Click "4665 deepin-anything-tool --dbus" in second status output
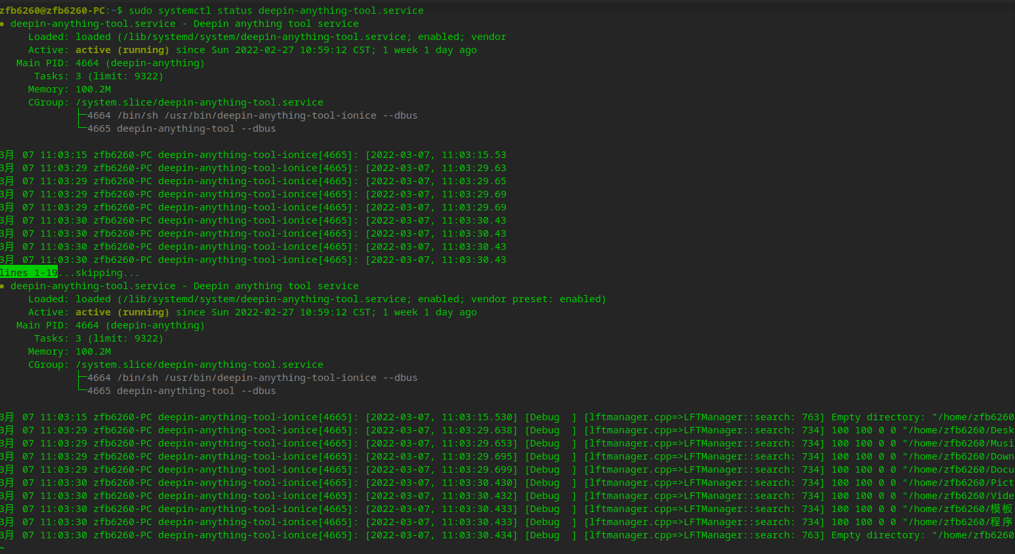The width and height of the screenshot is (1015, 554). (x=182, y=391)
